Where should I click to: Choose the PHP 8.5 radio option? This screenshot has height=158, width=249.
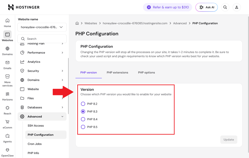pyautogui.click(x=83, y=127)
